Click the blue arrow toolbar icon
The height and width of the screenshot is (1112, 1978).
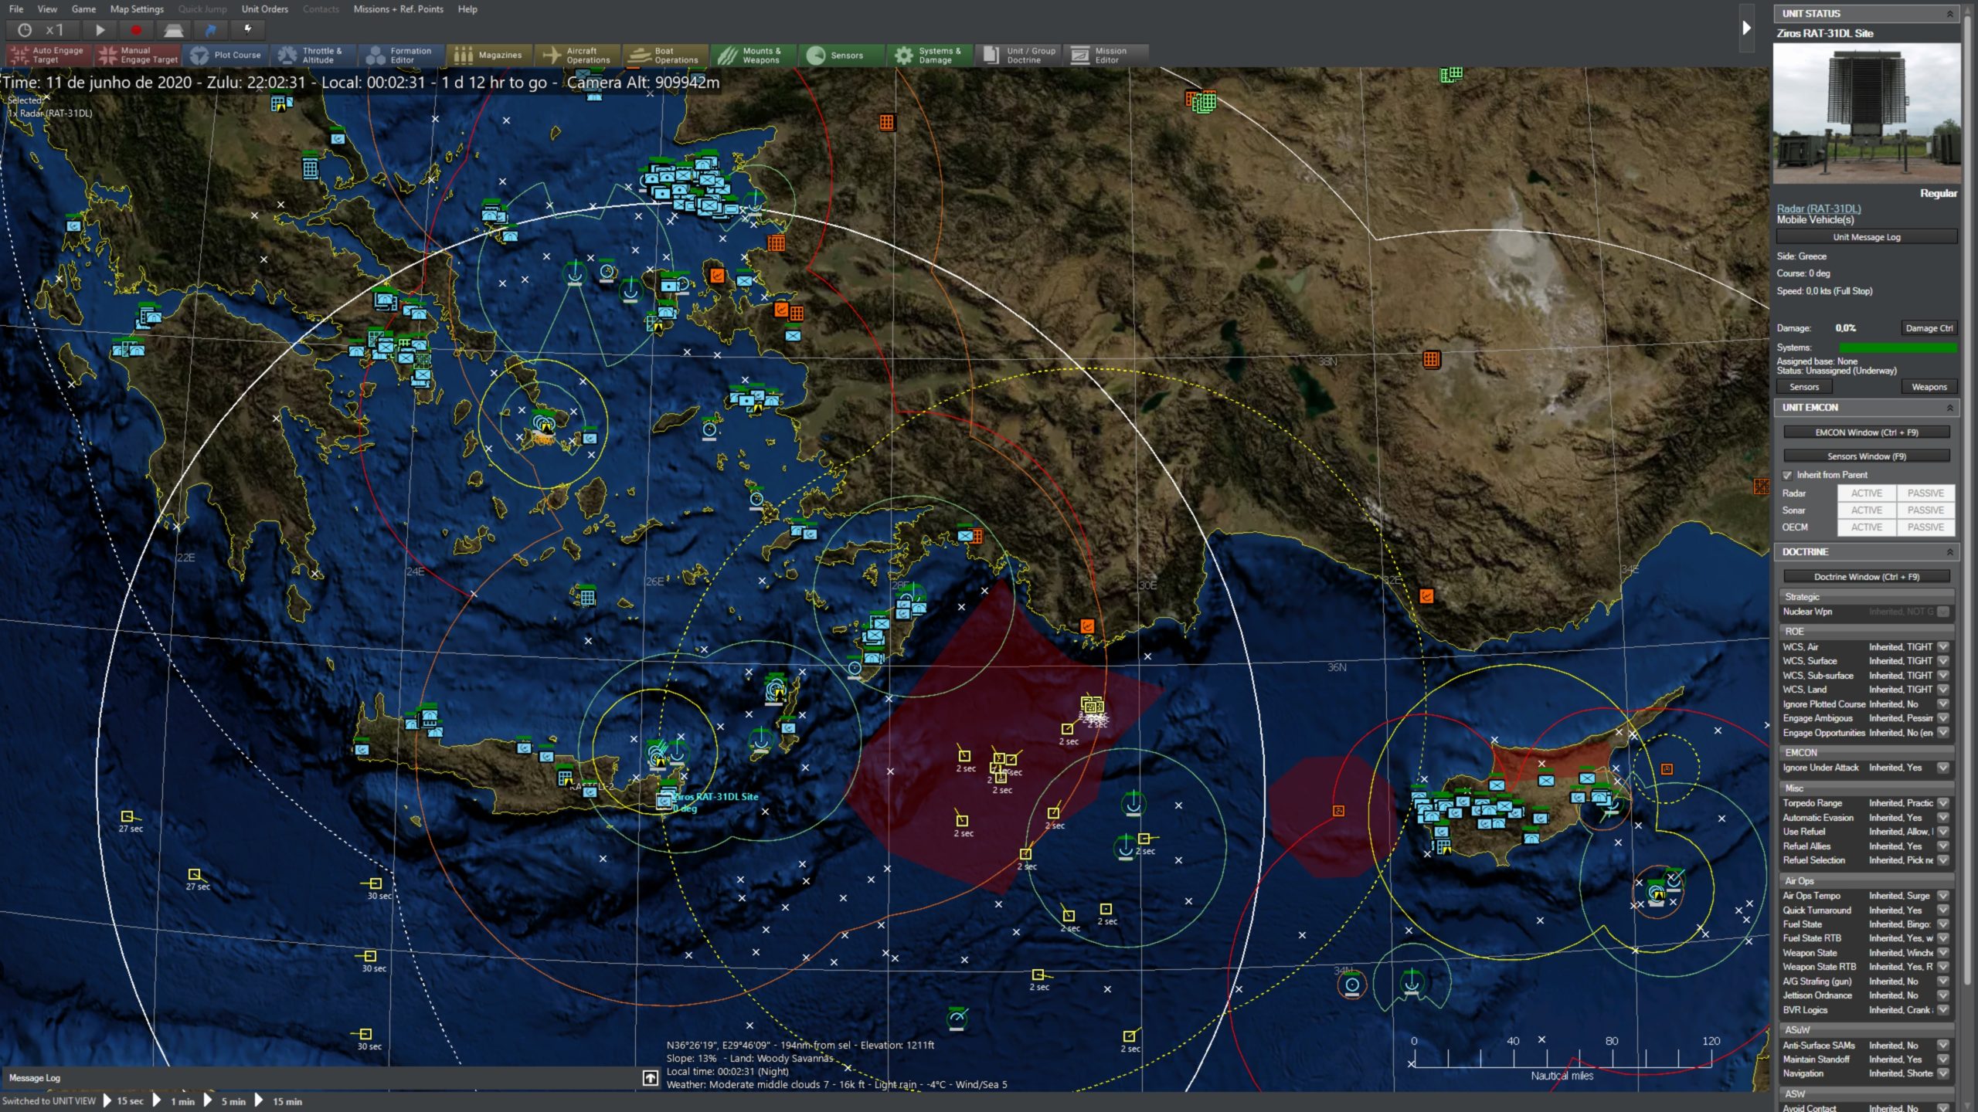click(x=210, y=30)
